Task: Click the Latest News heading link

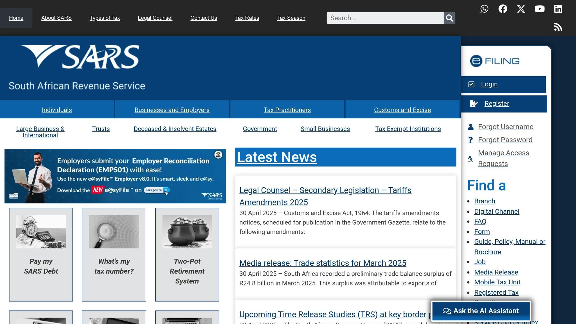Action: point(277,157)
